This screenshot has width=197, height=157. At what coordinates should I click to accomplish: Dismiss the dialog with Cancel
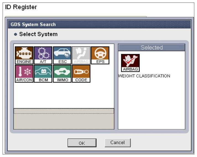(118, 143)
